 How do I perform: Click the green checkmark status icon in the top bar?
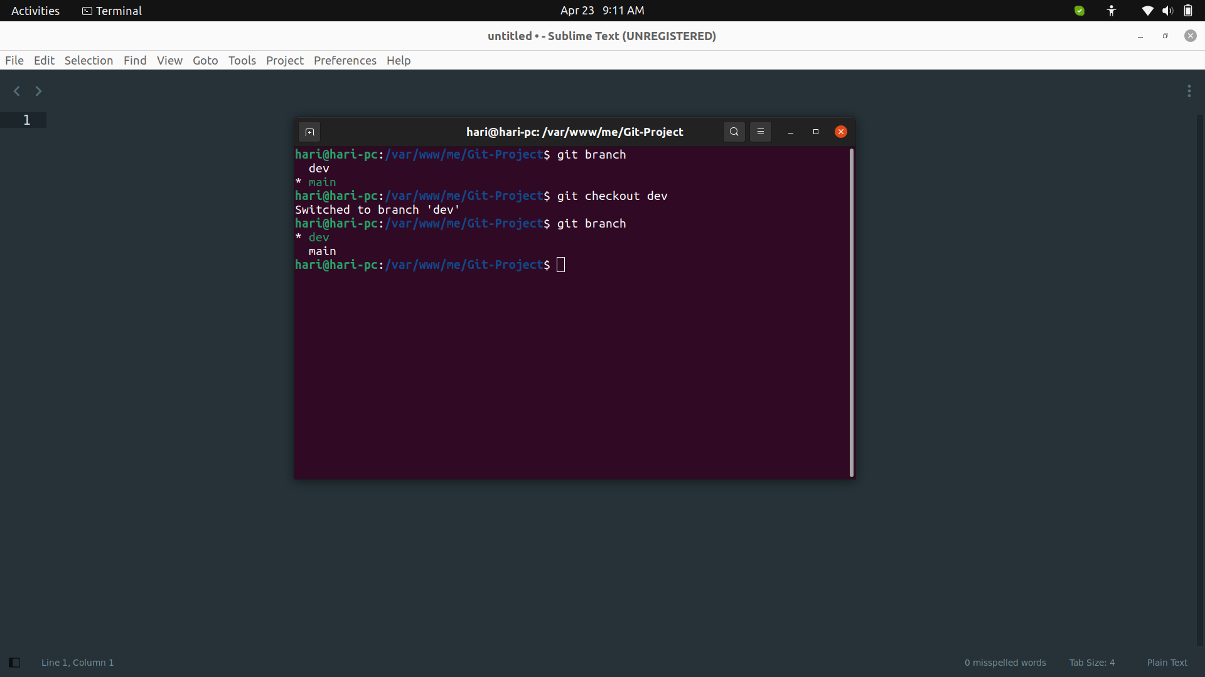tap(1079, 11)
